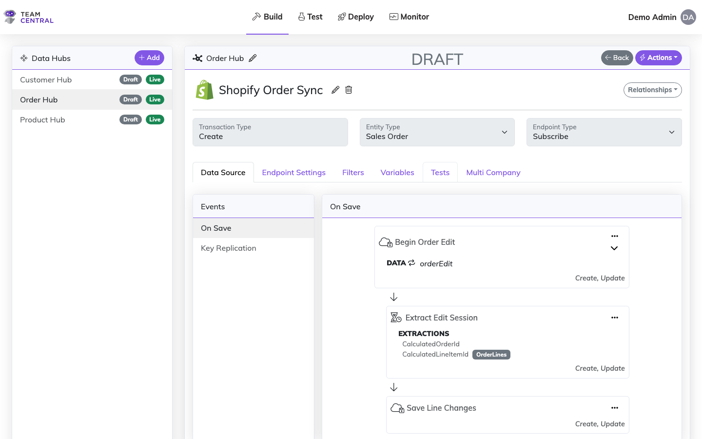Expand the Relationships dropdown
Screen dimensions: 702x439
652,90
